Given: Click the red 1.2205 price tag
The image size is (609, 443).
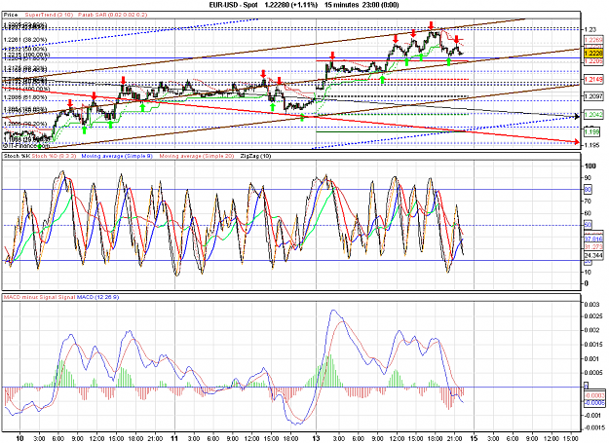Looking at the screenshot, I should [593, 61].
